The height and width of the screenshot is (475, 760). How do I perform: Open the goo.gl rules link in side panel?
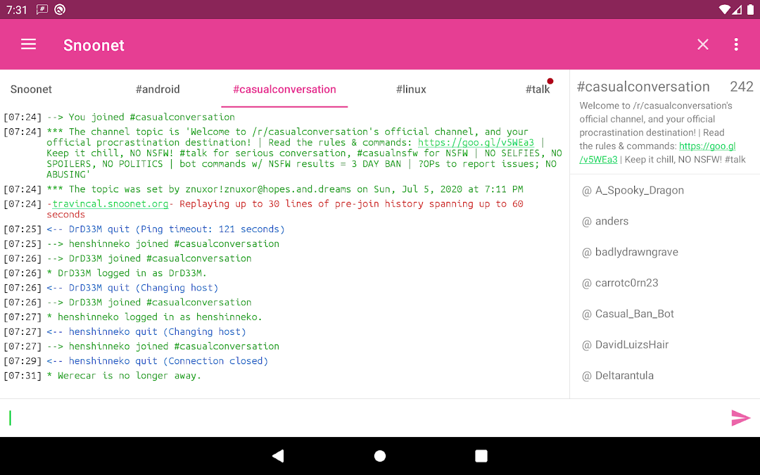tap(658, 153)
